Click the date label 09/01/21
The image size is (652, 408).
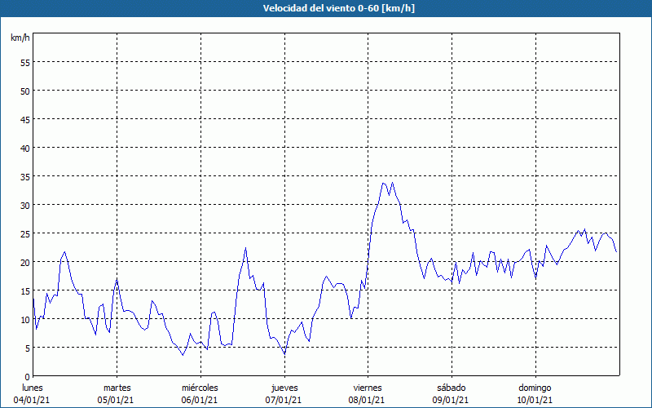pos(451,400)
